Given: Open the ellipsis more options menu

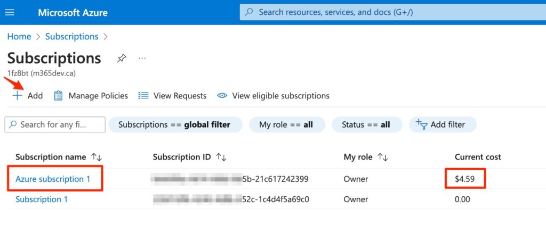Looking at the screenshot, I should (x=142, y=58).
